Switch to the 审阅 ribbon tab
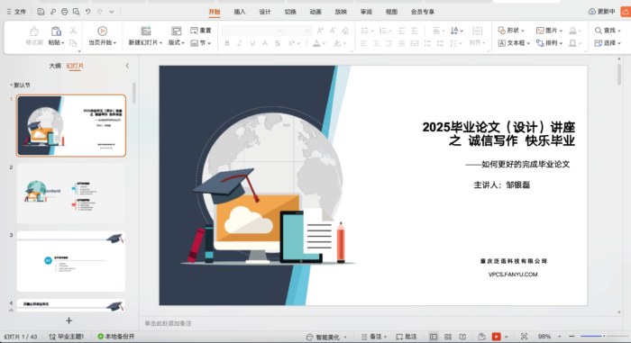The width and height of the screenshot is (631, 343). pos(366,12)
